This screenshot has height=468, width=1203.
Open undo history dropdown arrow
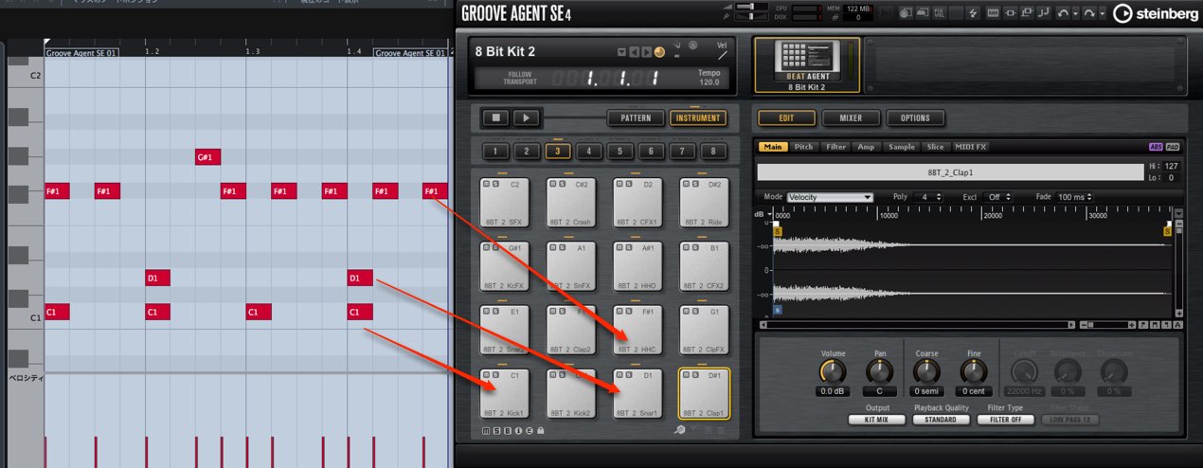click(x=1076, y=13)
